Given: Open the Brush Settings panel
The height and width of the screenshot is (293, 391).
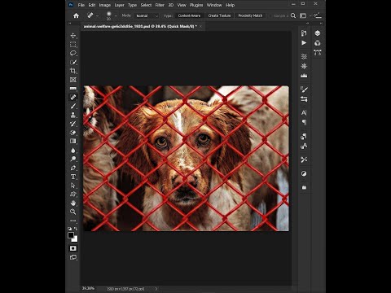Looking at the screenshot, I should (x=304, y=90).
